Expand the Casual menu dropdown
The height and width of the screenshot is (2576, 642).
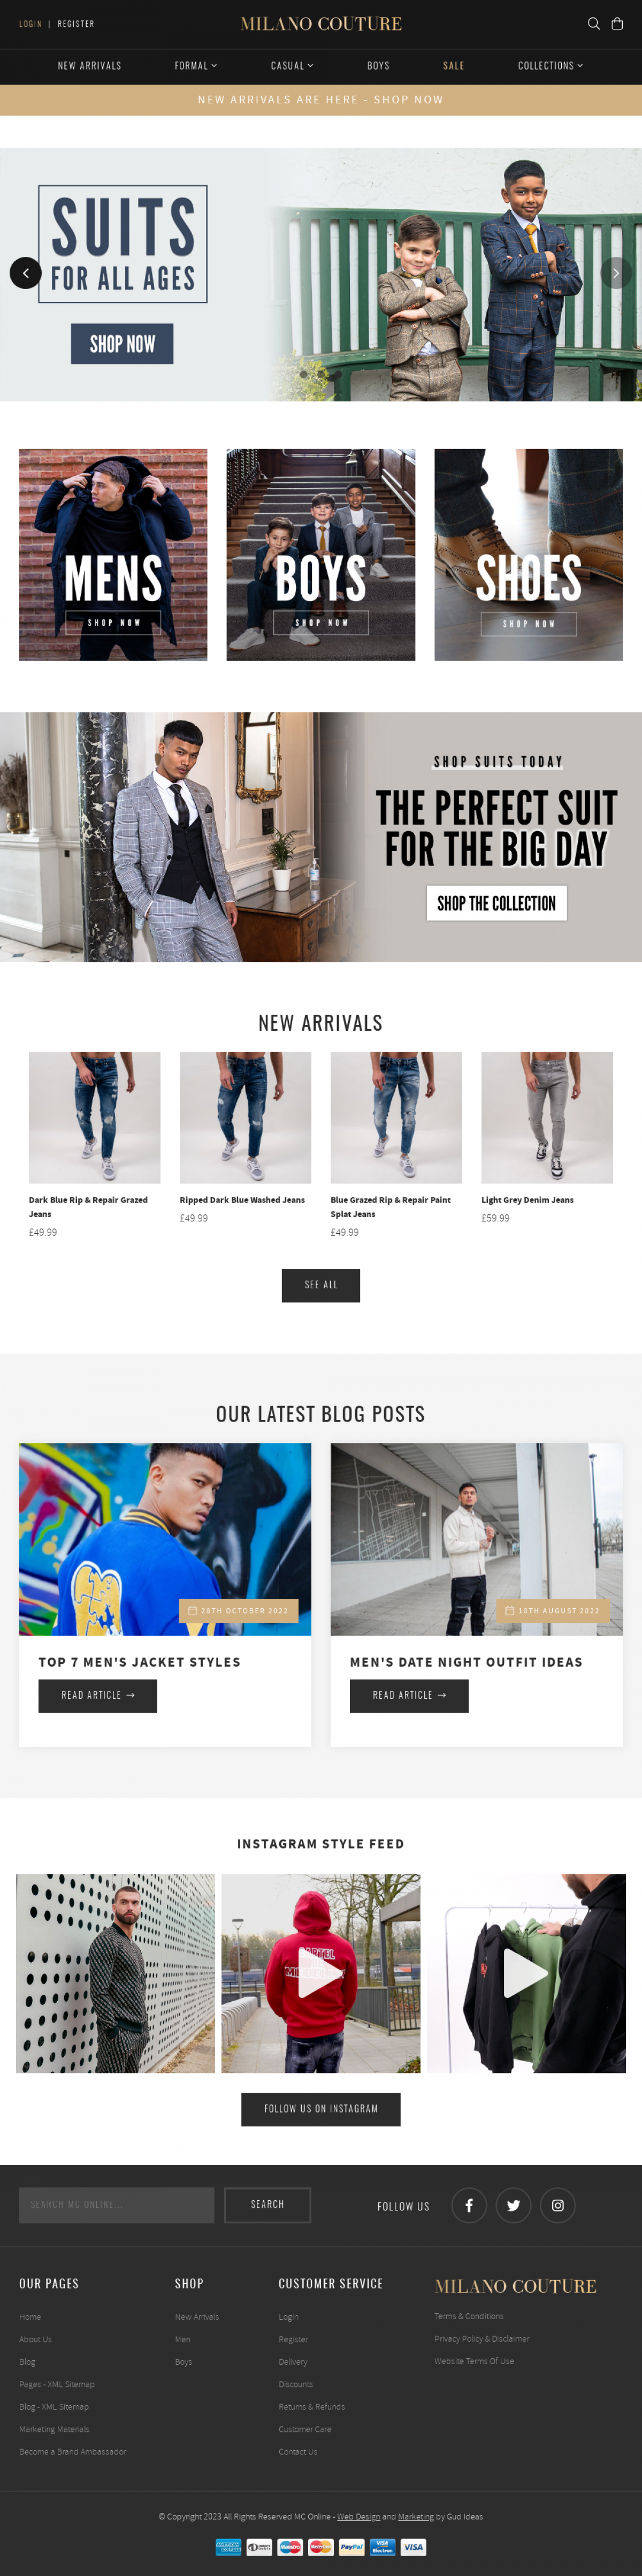(x=292, y=66)
